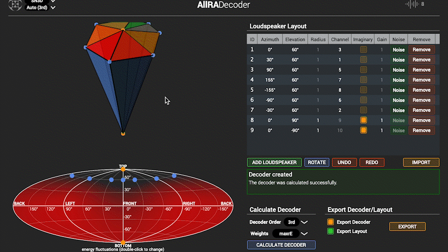
Task: Remove loudspeaker 1
Action: pyautogui.click(x=422, y=49)
